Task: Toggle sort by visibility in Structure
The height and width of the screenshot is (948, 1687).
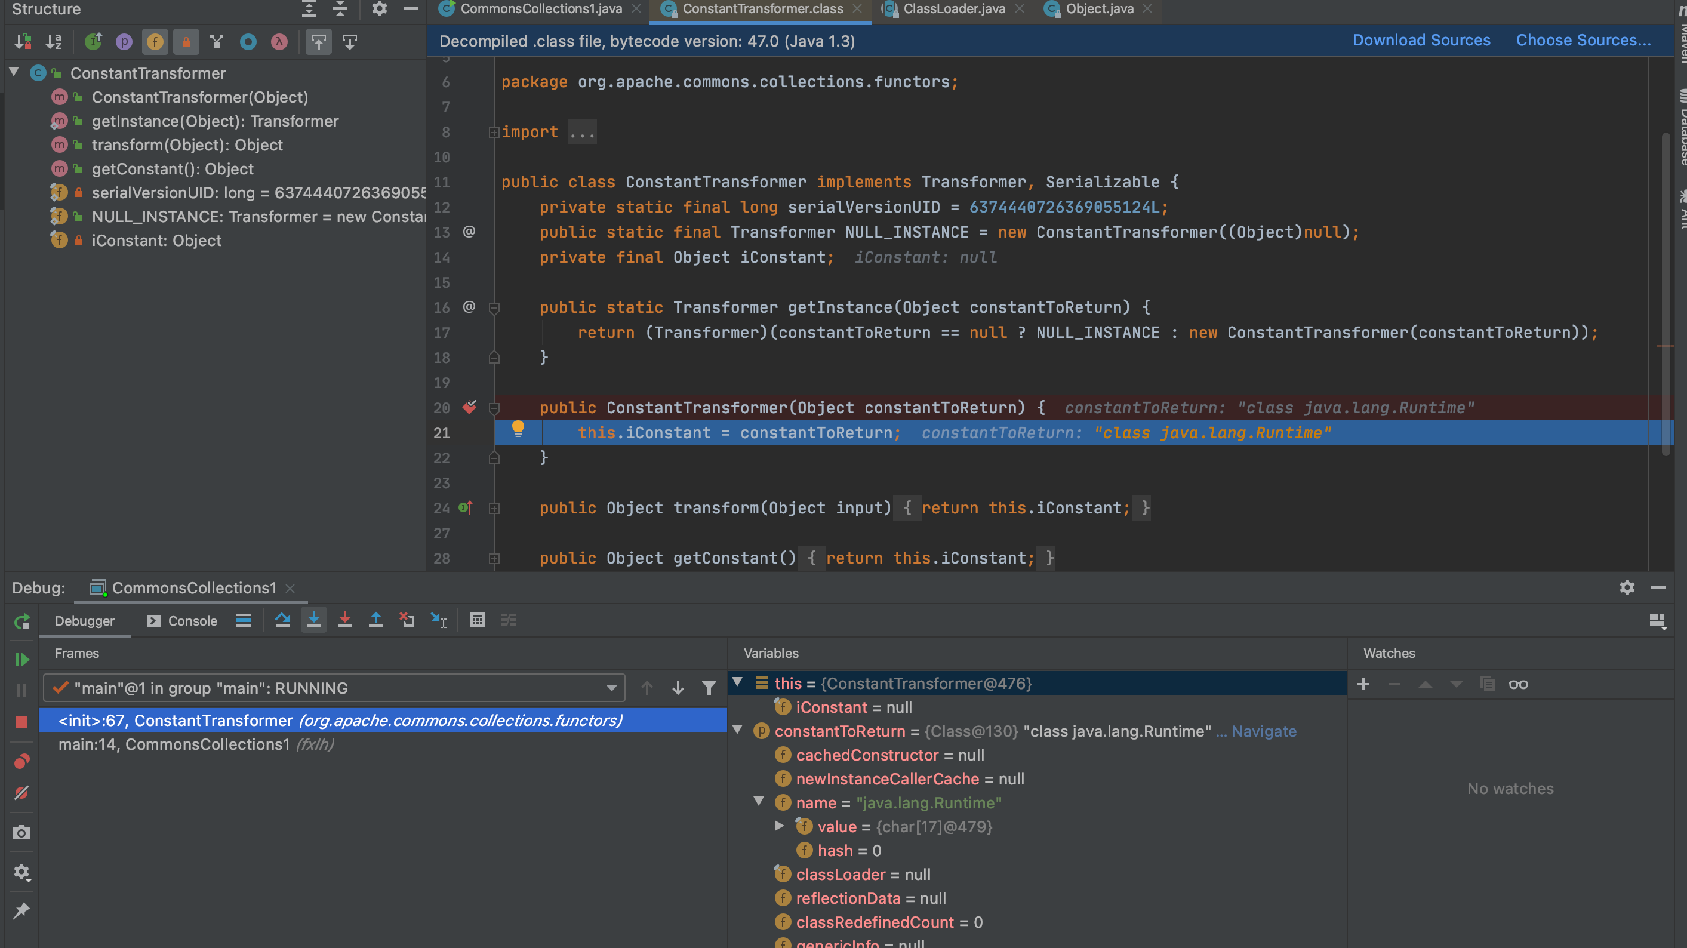Action: tap(23, 42)
